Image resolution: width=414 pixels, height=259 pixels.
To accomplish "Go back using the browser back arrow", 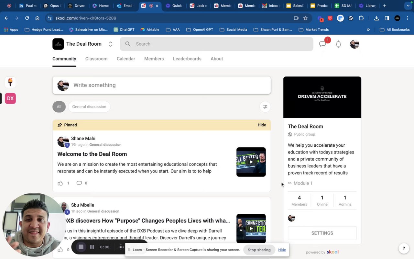I will coord(6,18).
